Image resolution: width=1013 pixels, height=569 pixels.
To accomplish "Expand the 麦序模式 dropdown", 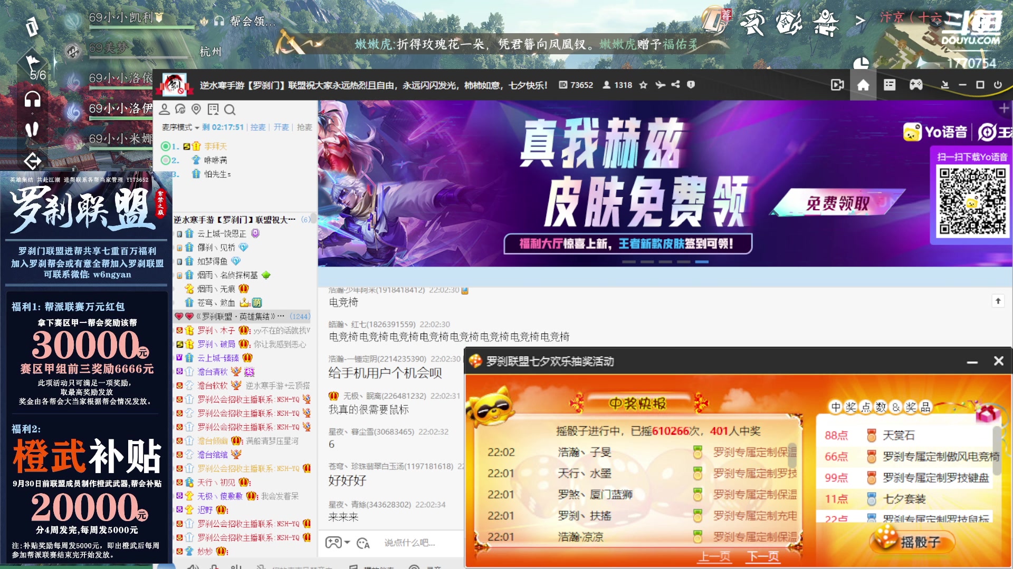I will [180, 127].
